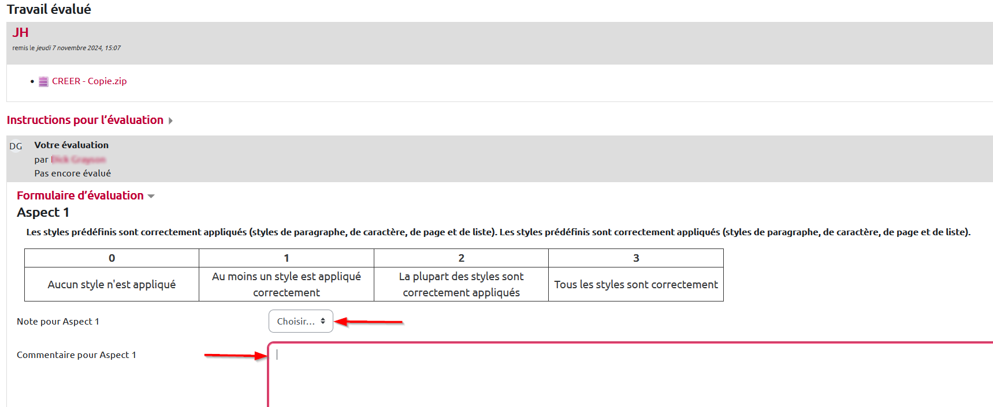Viewport: 993px width, 407px height.
Task: Collapse the Formulaire d'évaluation heading
Action: pyautogui.click(x=80, y=195)
